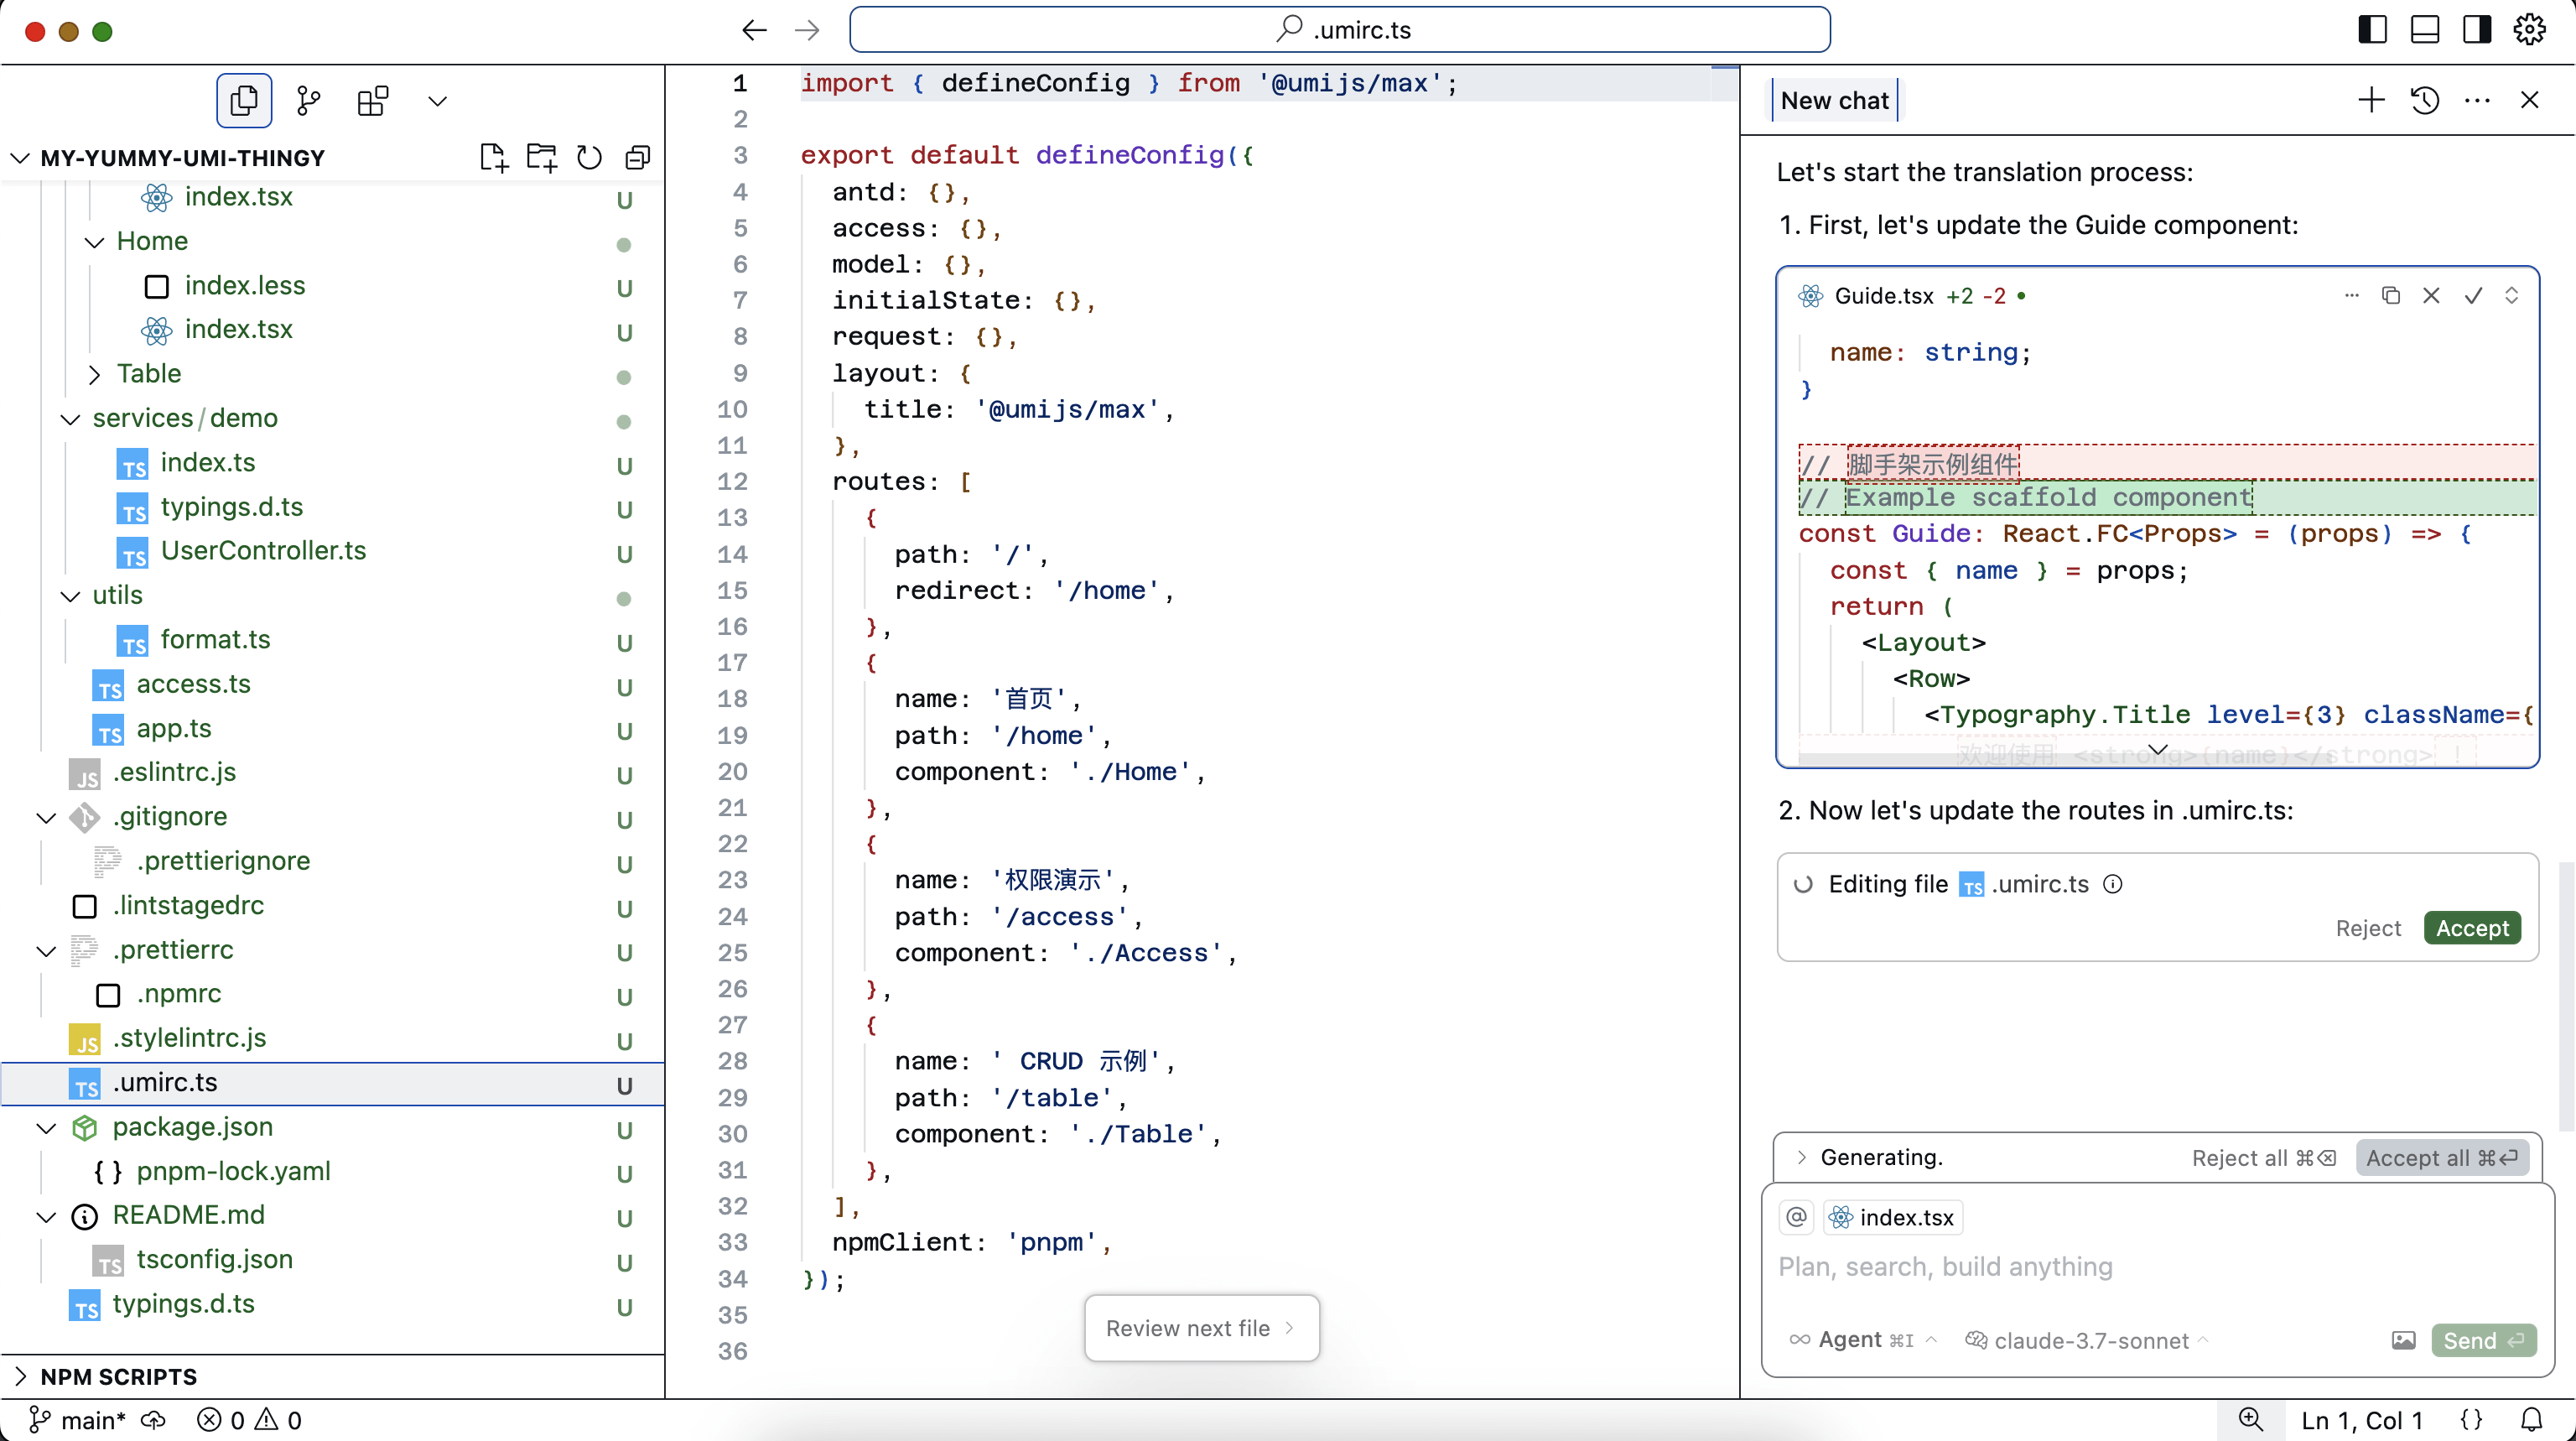This screenshot has width=2576, height=1441.
Task: Attach an image to the chat
Action: click(x=2404, y=1340)
